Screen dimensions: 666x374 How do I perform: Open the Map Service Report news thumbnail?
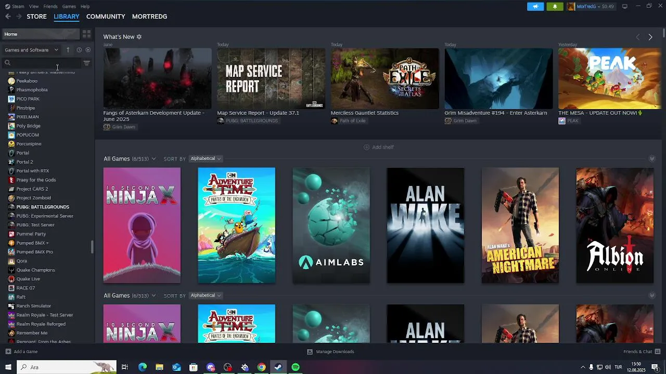tap(271, 78)
